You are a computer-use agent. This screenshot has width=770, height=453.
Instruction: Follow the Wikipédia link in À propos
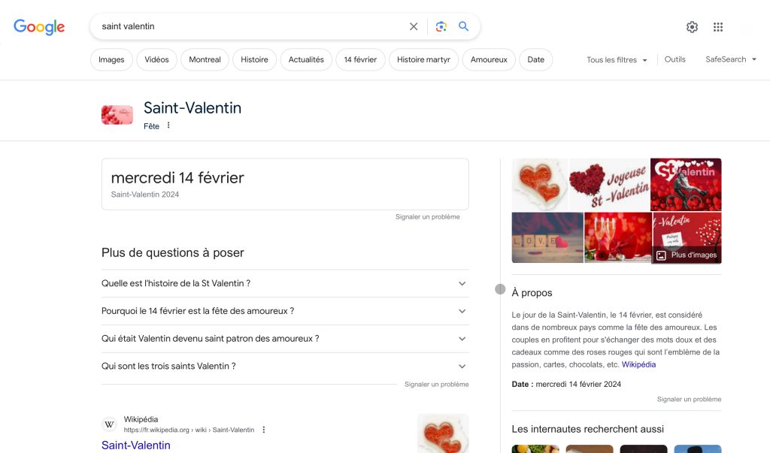point(638,364)
